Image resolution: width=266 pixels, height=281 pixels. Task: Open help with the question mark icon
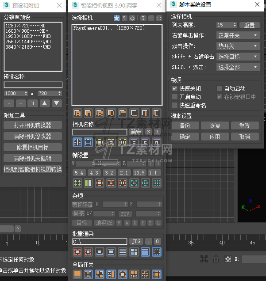coord(124,18)
